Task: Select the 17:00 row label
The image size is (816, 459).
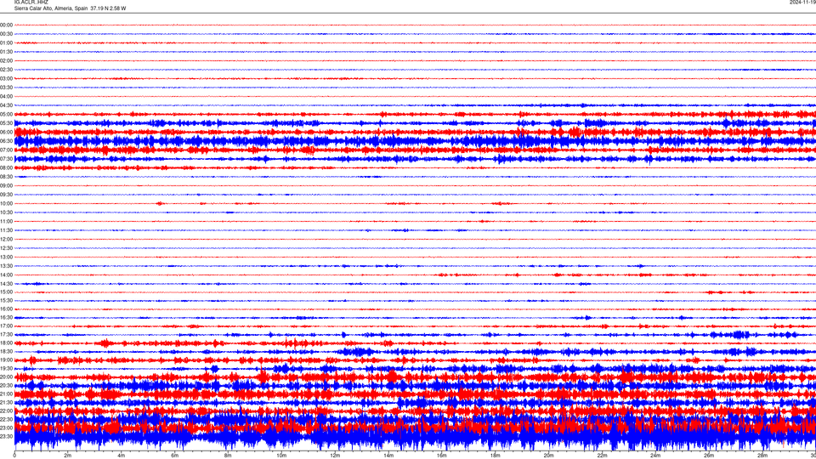Action: pyautogui.click(x=6, y=326)
